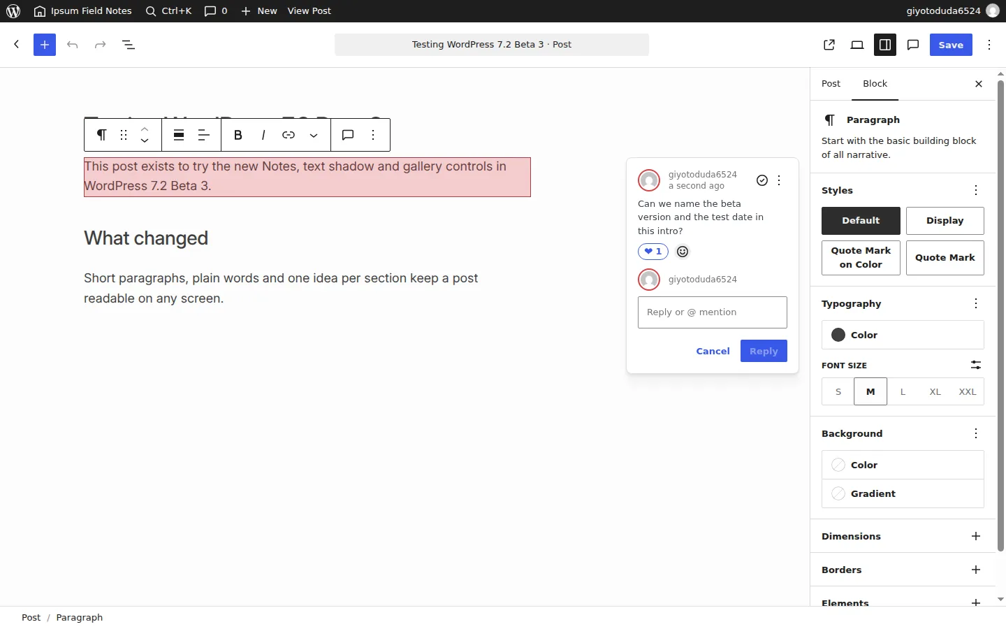The height and width of the screenshot is (629, 1006).
Task: Open the block toolbar options menu
Action: (x=373, y=135)
